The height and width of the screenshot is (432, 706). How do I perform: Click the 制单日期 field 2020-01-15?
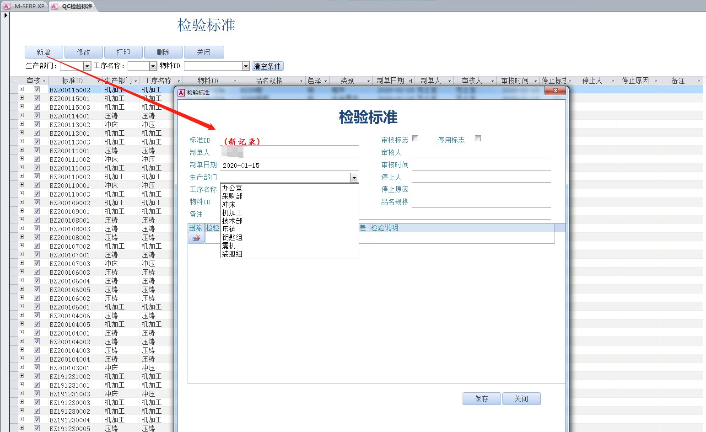(x=289, y=165)
